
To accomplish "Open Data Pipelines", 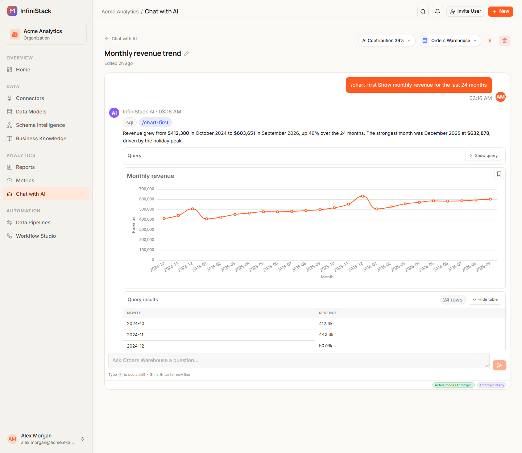I will [x=46, y=223].
